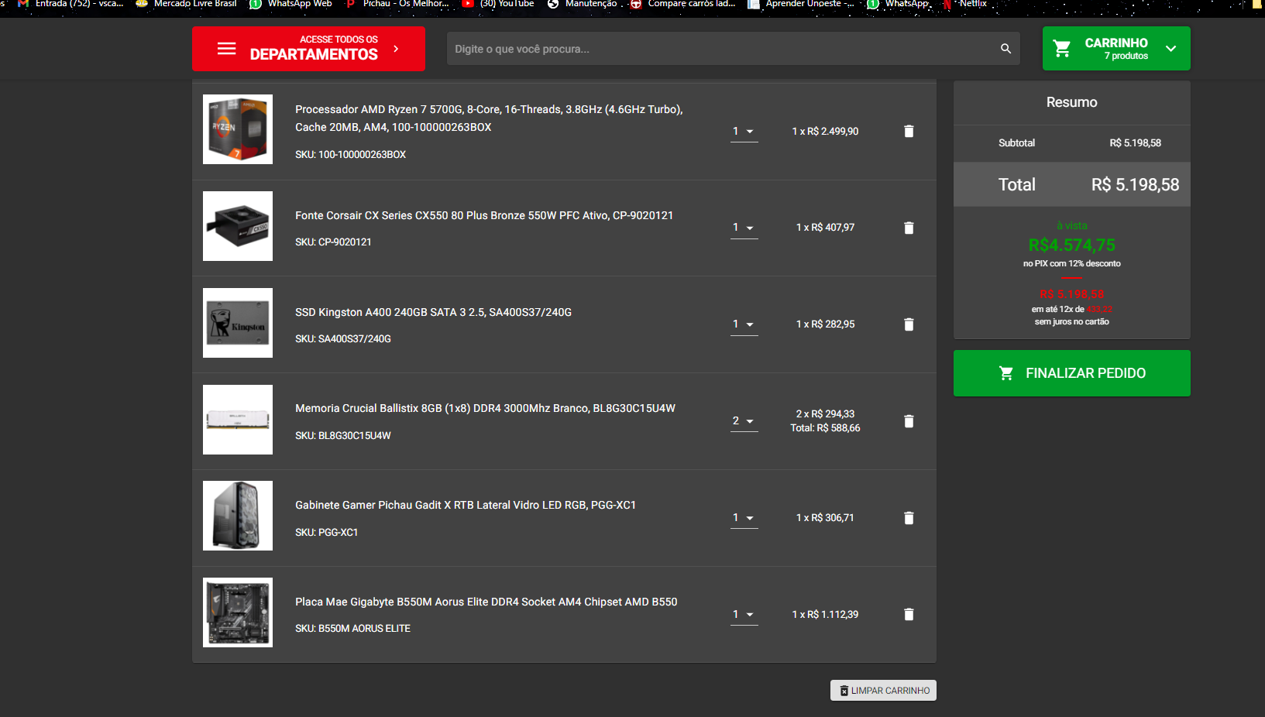Open the Gigabyte B550M motherboard image
The width and height of the screenshot is (1265, 717).
(238, 612)
